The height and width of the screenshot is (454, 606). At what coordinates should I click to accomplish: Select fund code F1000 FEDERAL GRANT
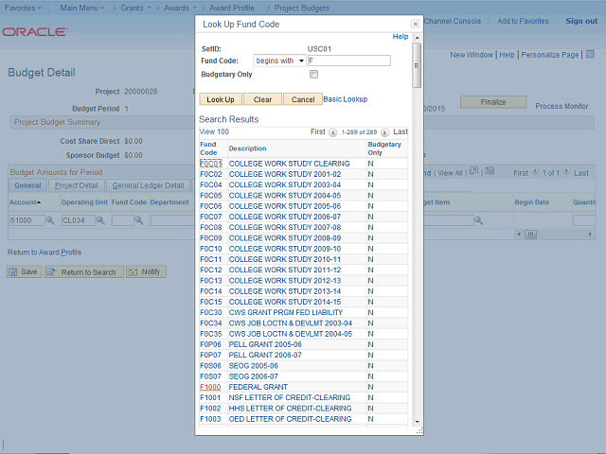209,387
